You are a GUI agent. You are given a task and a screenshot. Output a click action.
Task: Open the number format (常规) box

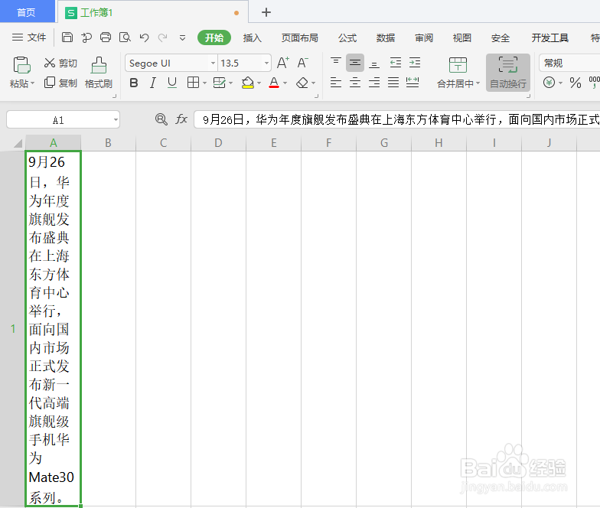click(x=569, y=63)
